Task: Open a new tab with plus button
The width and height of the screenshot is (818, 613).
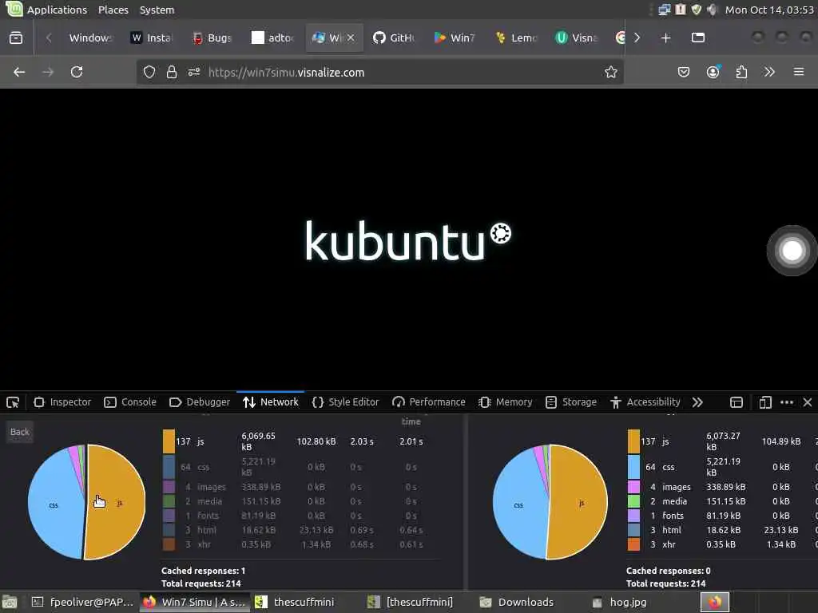Action: click(665, 38)
